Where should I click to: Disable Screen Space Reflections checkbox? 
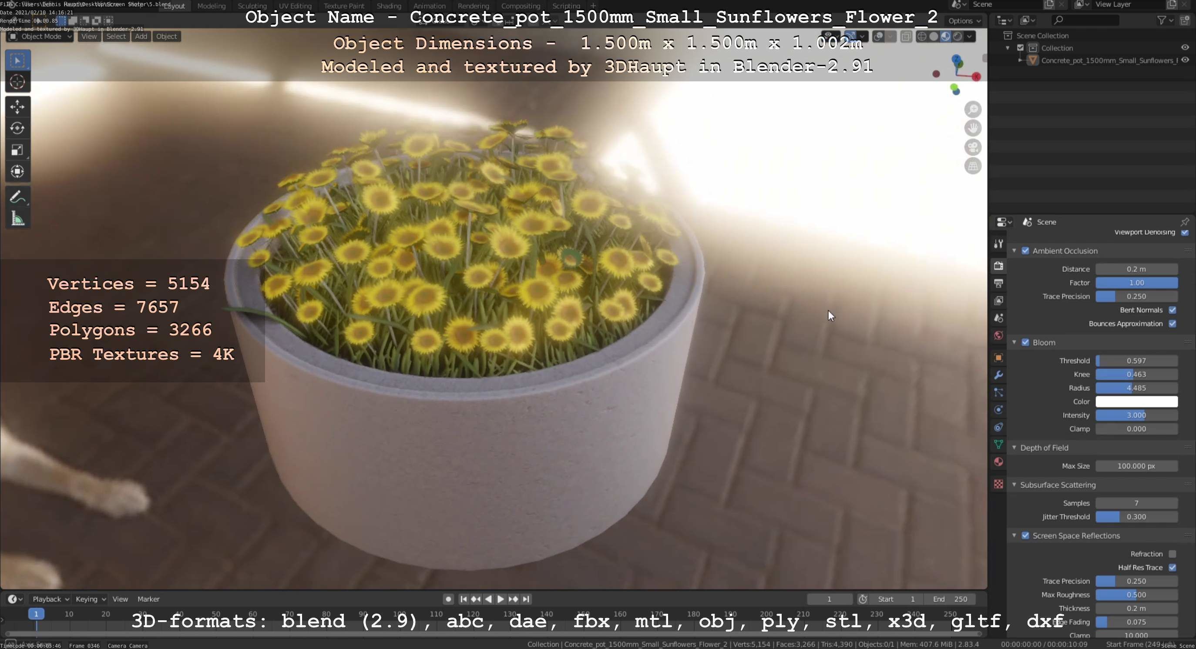[1025, 535]
